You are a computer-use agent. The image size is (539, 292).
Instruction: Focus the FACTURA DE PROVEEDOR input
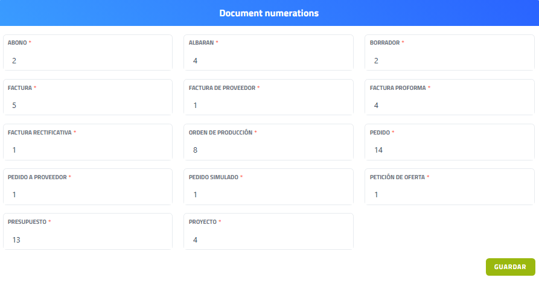(x=269, y=106)
